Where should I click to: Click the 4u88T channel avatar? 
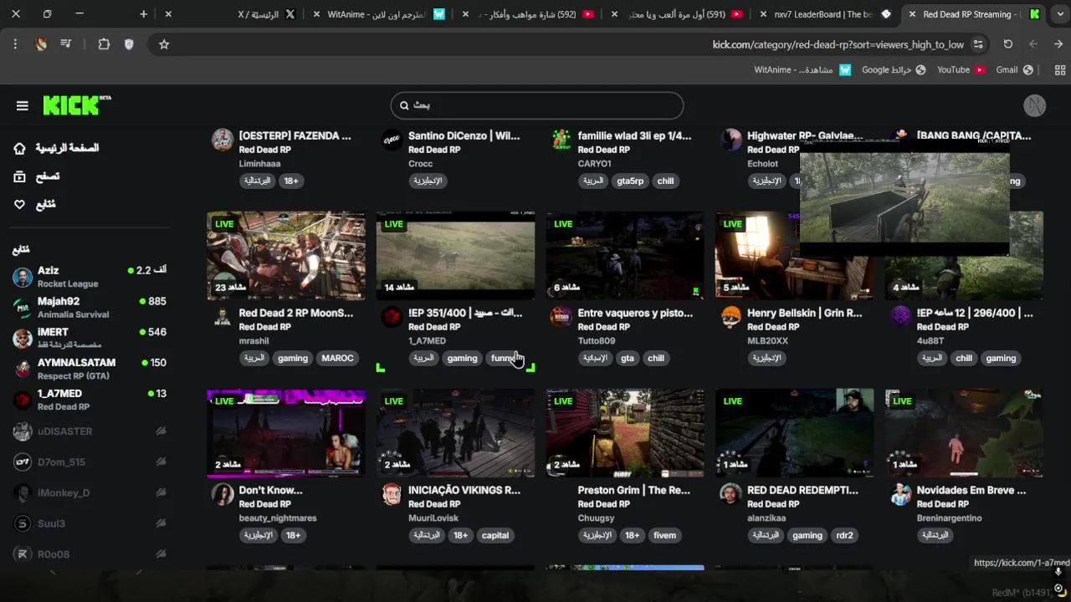pyautogui.click(x=900, y=317)
